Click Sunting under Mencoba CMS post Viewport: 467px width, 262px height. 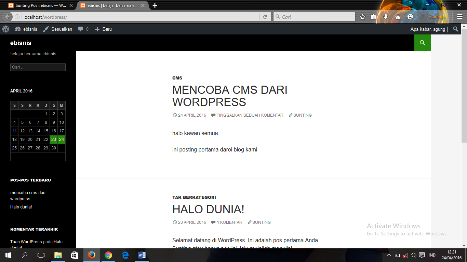point(300,115)
